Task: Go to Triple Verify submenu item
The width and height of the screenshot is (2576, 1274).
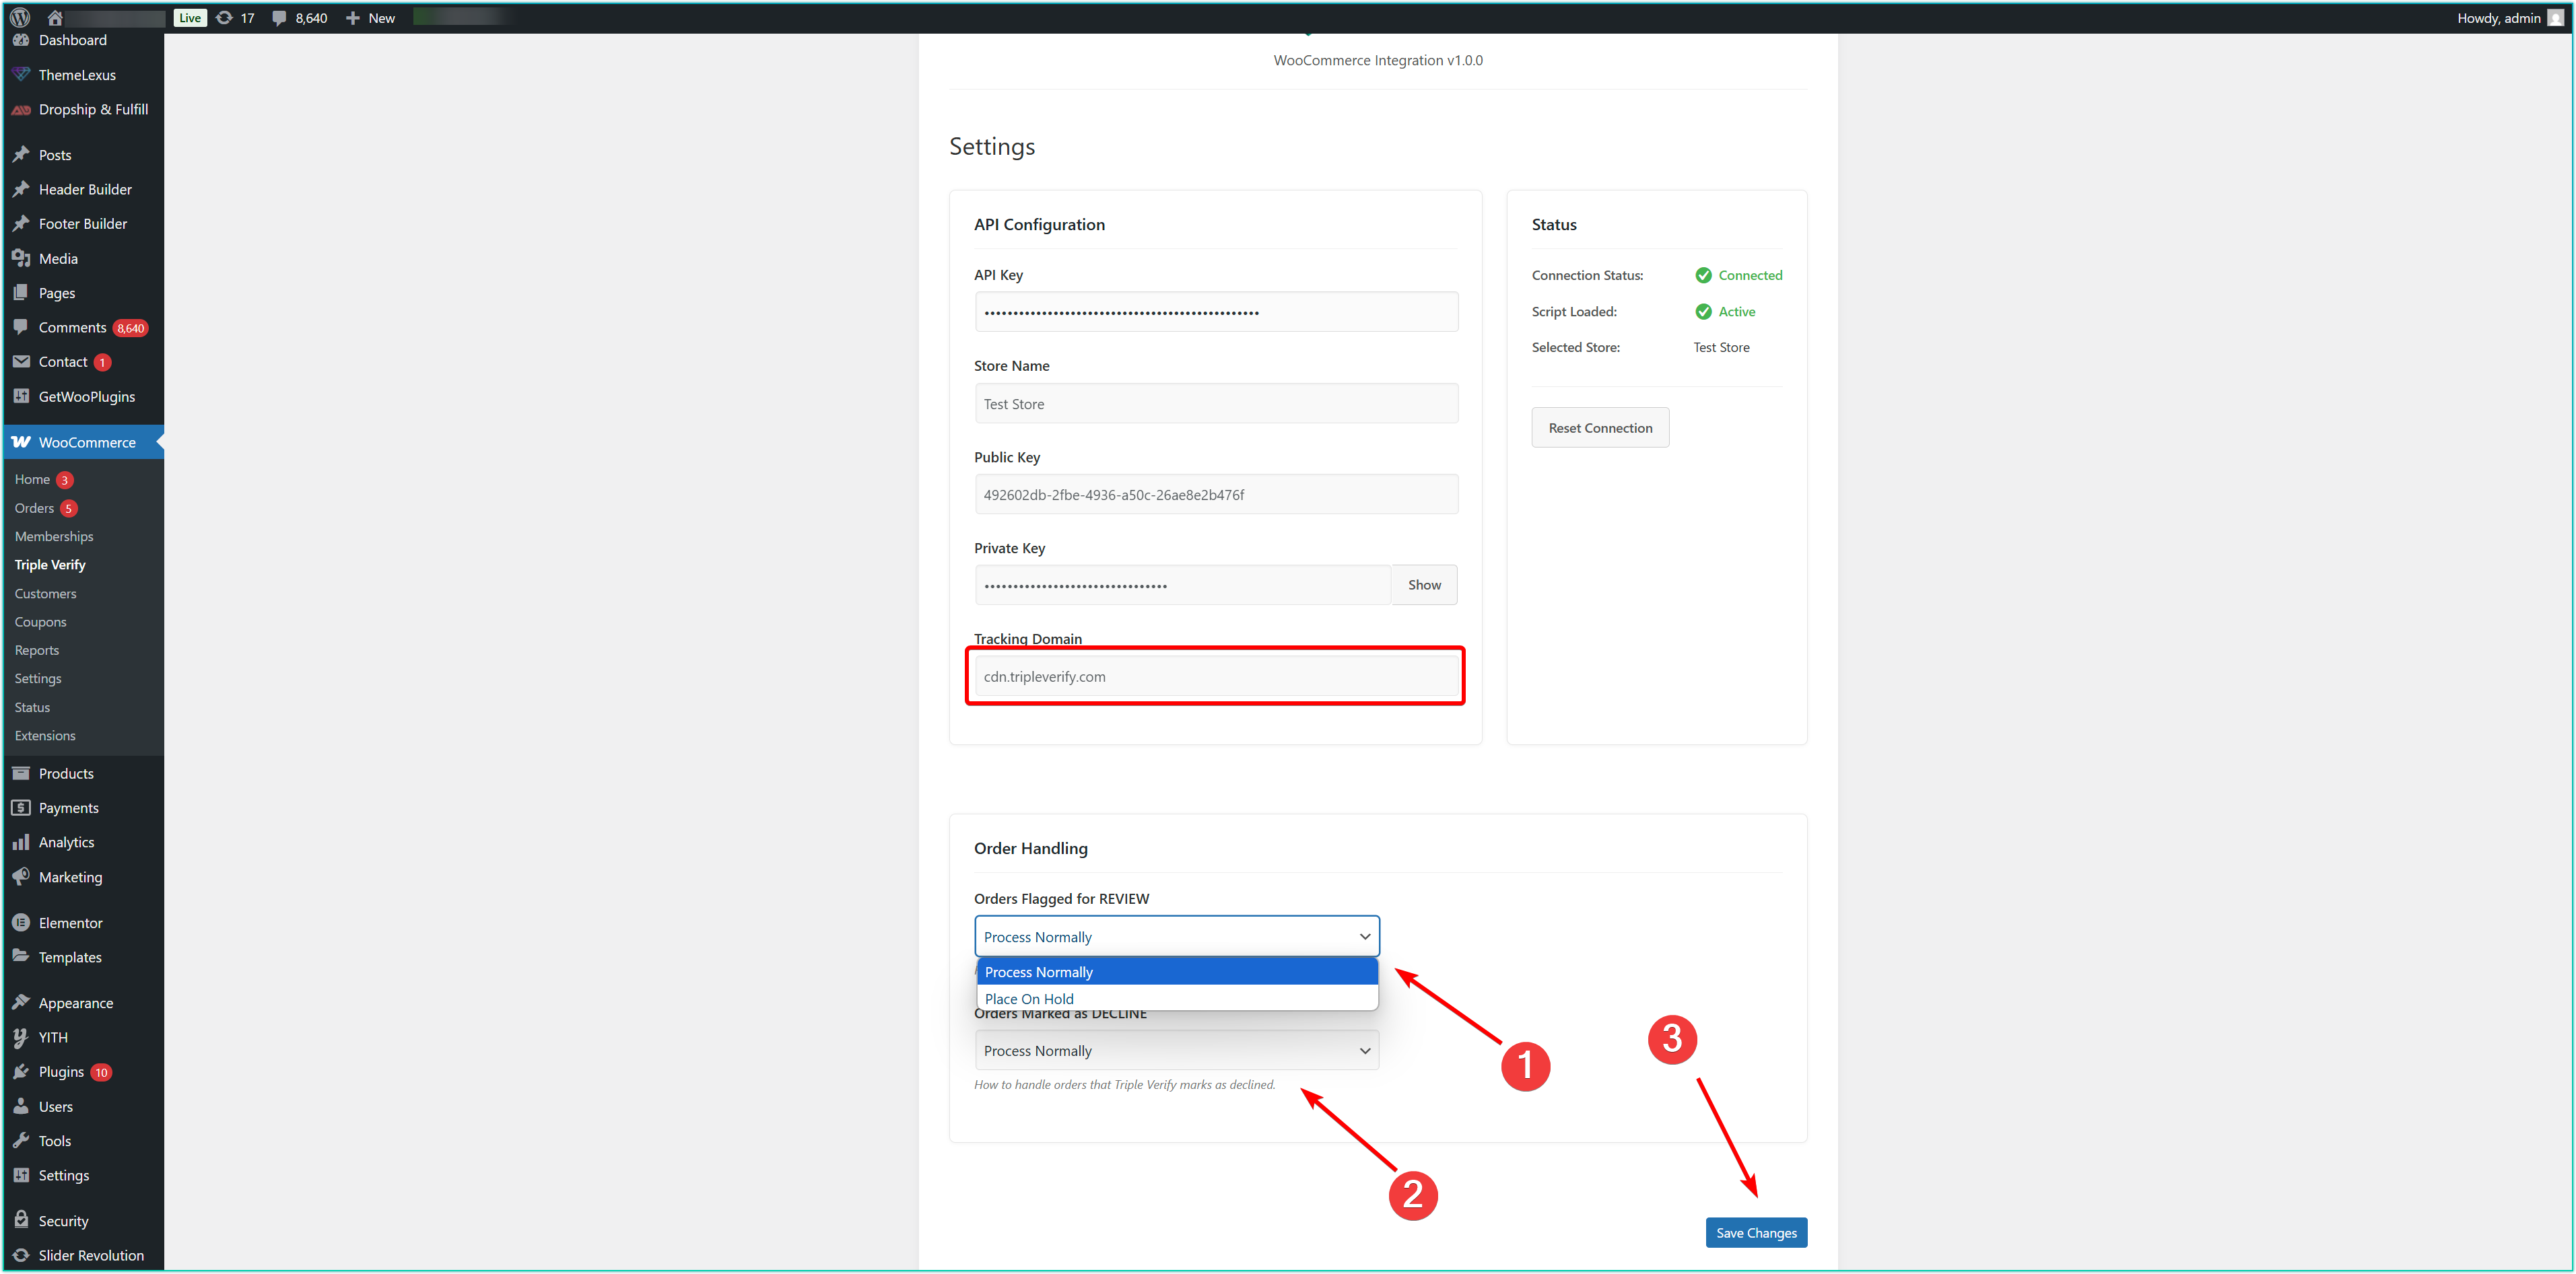Action: tap(50, 565)
